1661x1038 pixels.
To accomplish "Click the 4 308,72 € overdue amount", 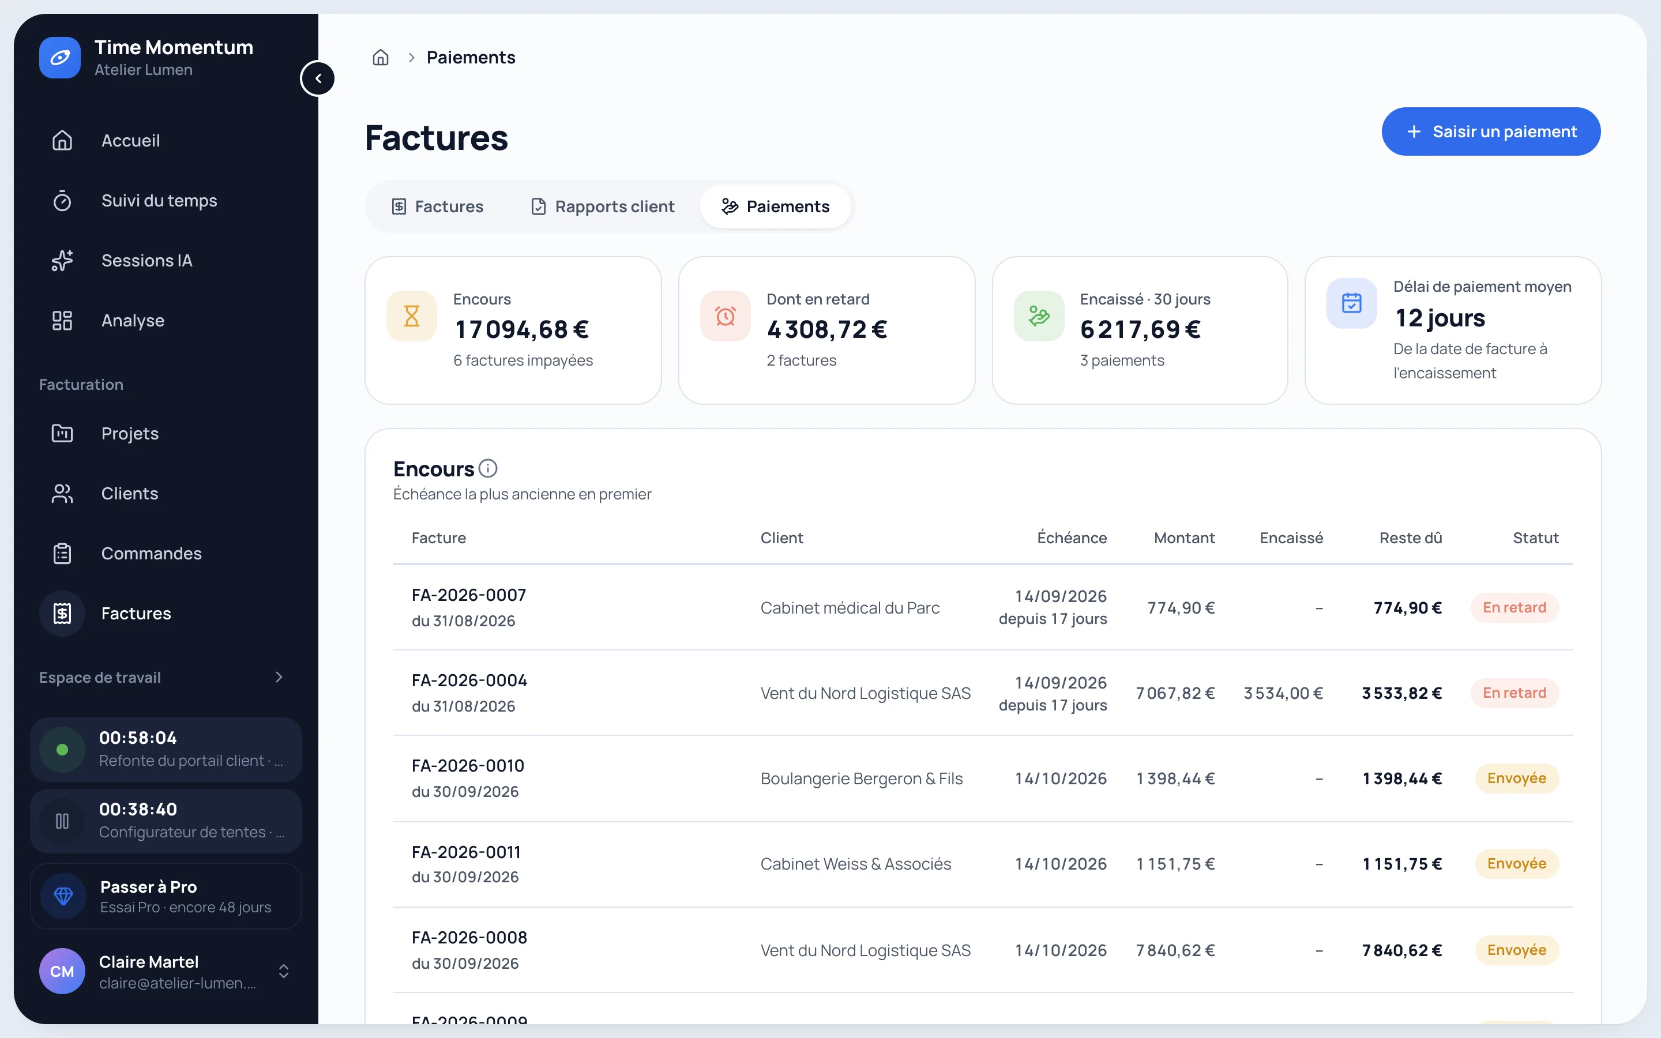I will coord(827,329).
